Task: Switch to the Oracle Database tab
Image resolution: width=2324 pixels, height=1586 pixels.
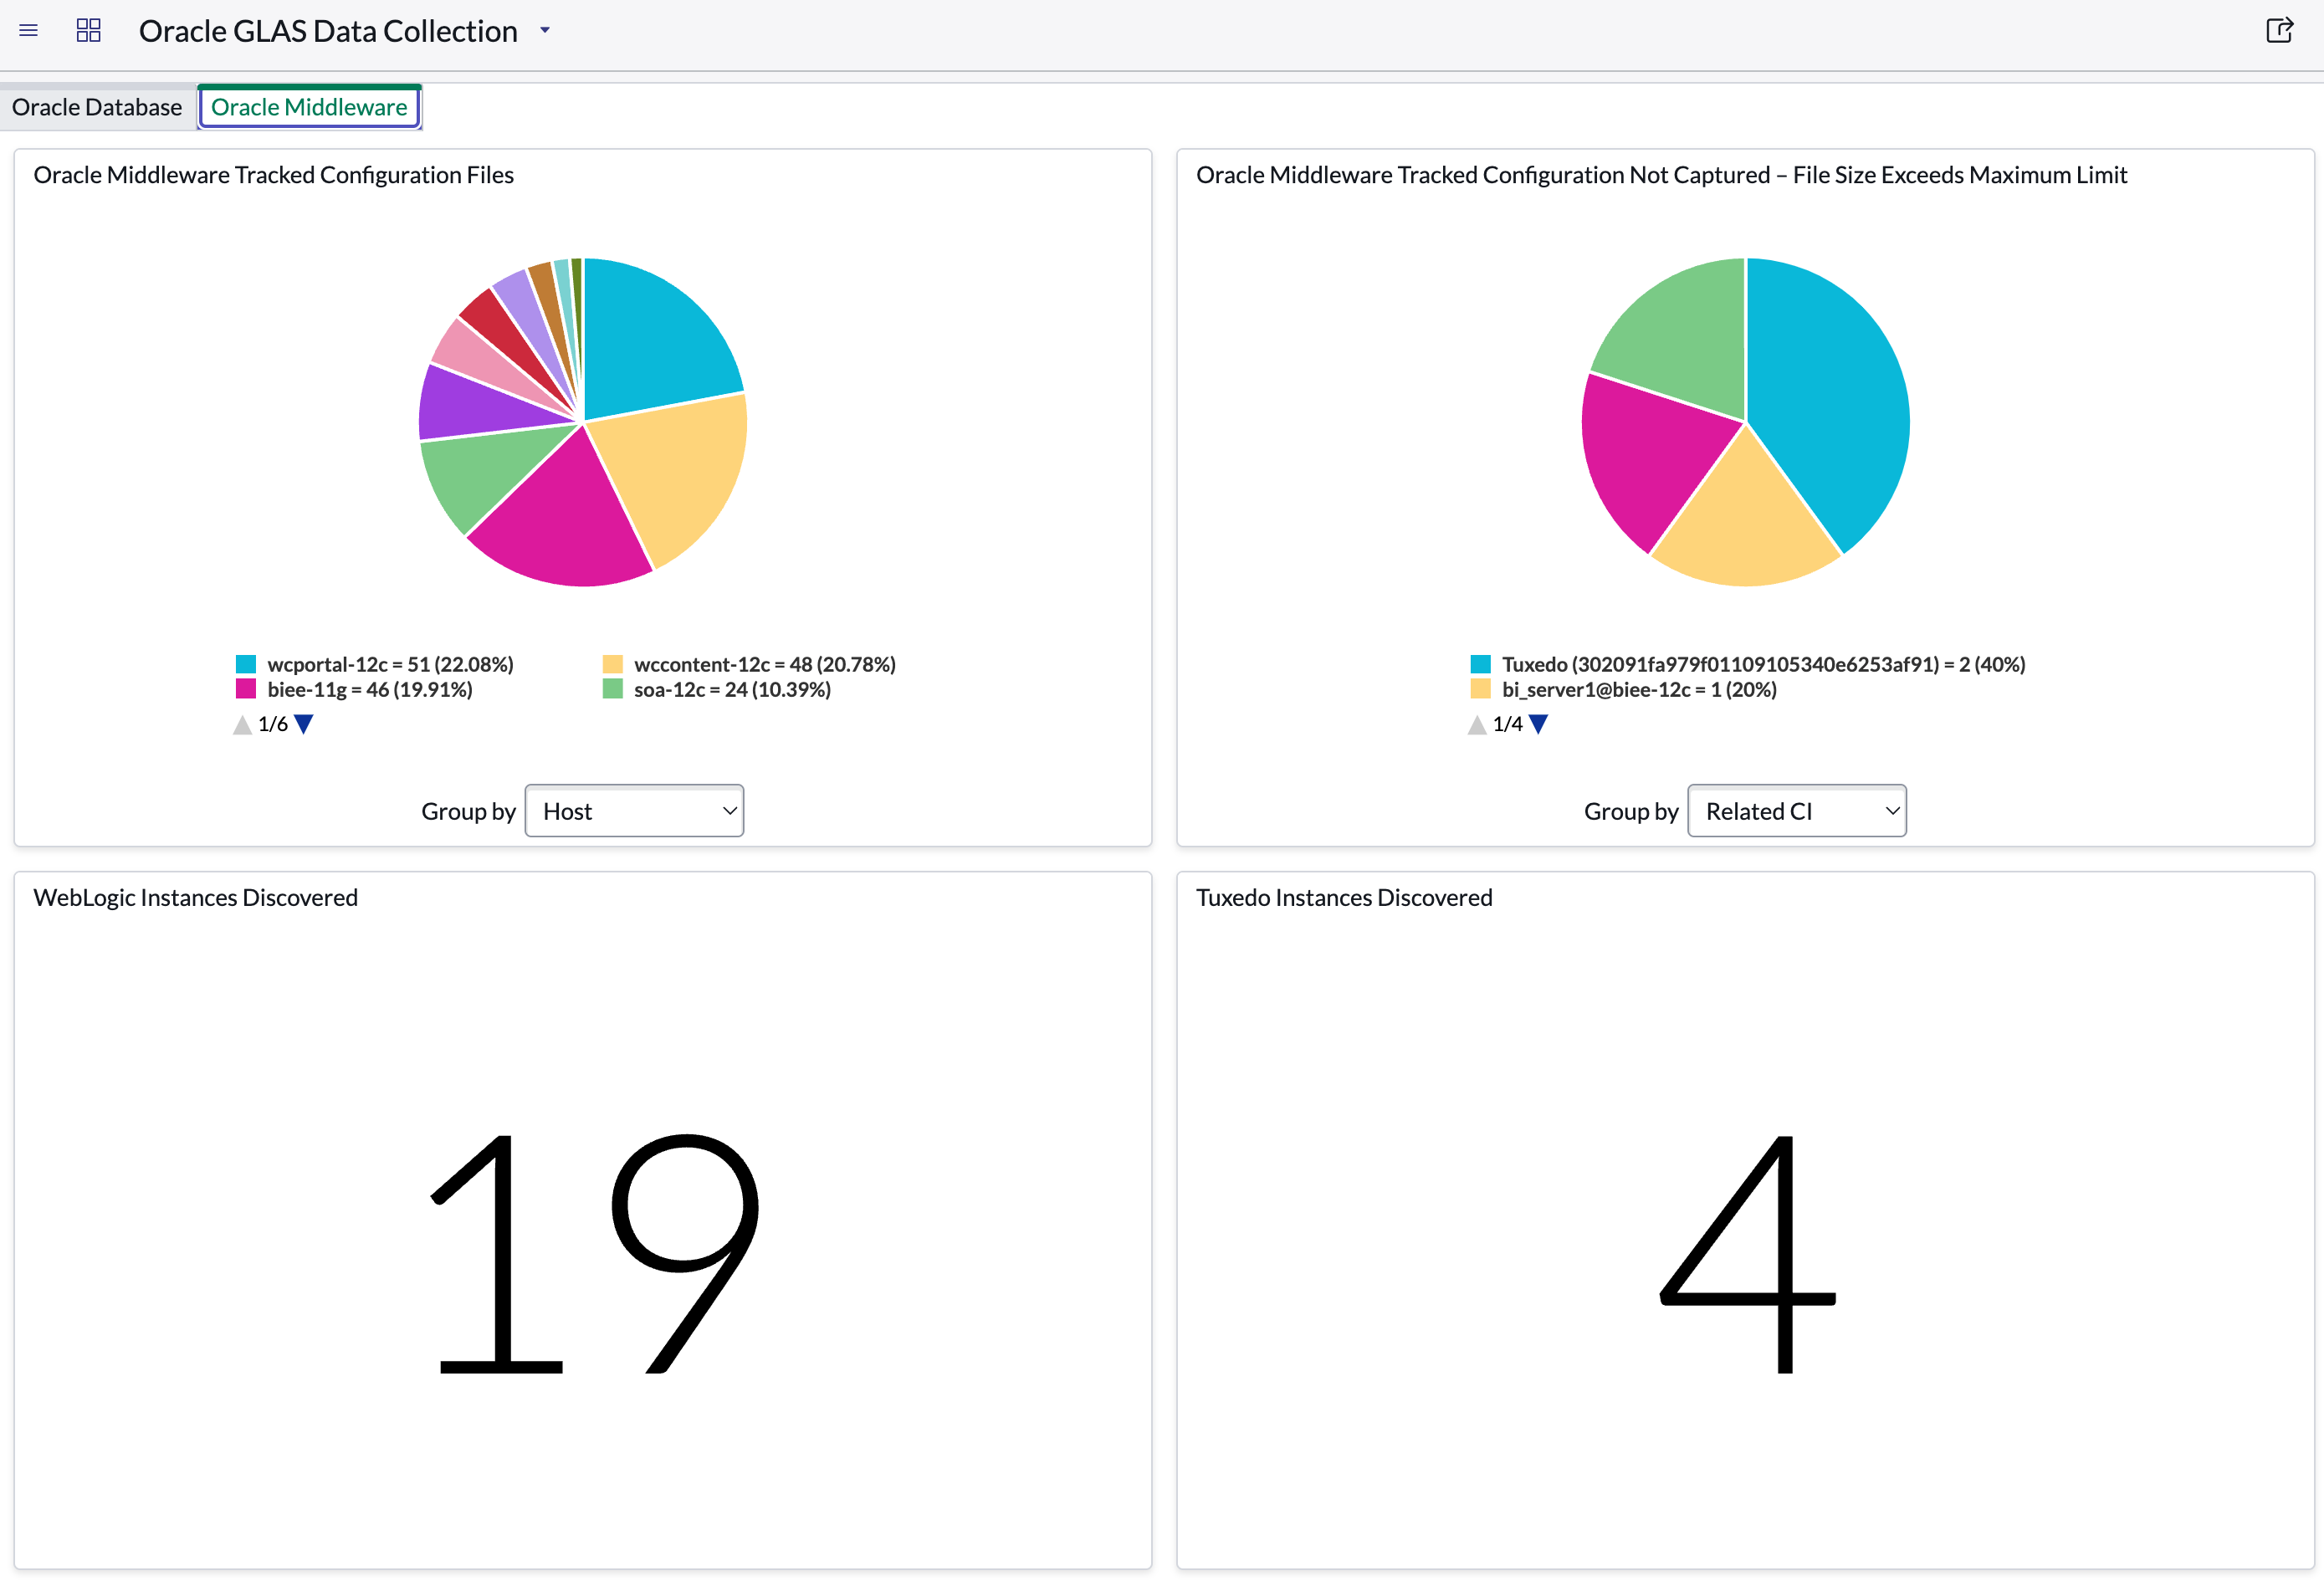Action: (97, 107)
